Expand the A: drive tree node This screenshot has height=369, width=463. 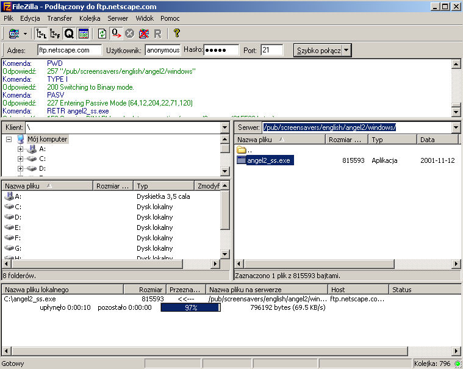20,149
